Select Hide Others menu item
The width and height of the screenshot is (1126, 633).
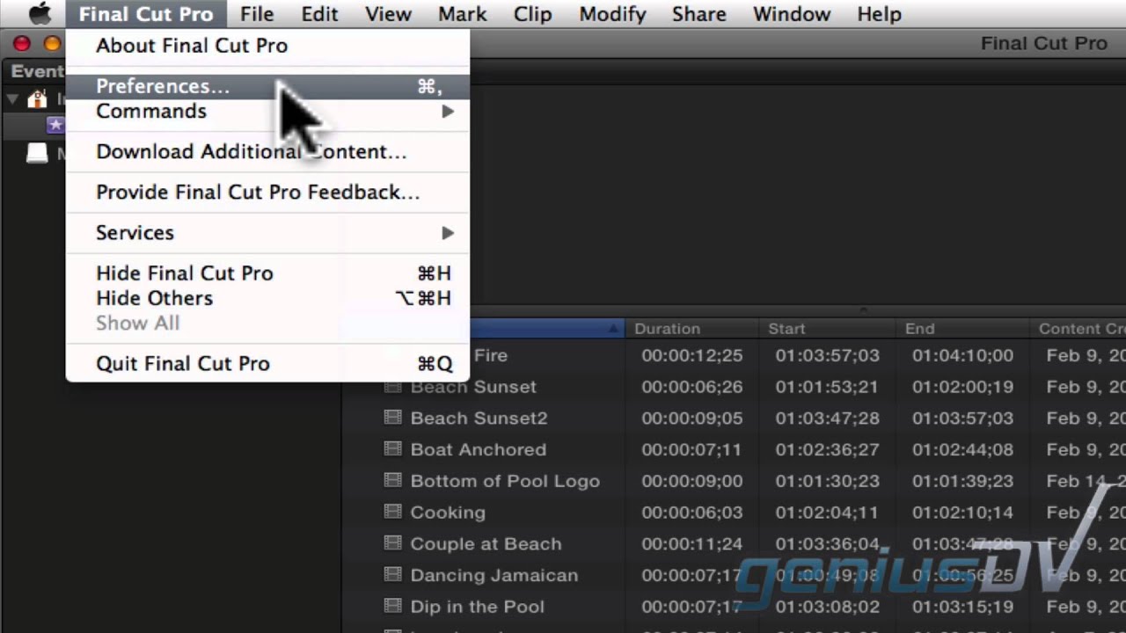pyautogui.click(x=267, y=298)
